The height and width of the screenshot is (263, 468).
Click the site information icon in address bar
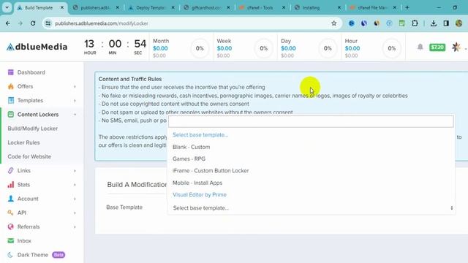(48, 23)
